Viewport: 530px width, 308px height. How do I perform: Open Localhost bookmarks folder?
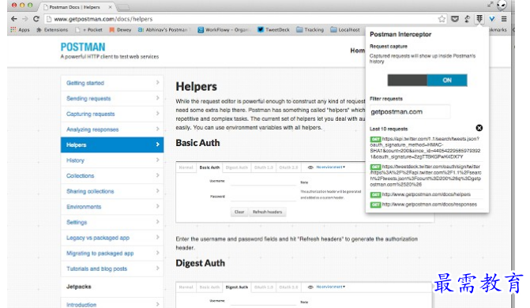(345, 30)
